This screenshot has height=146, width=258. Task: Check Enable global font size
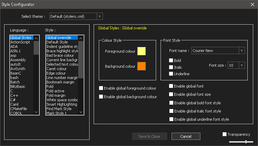pyautogui.click(x=171, y=94)
